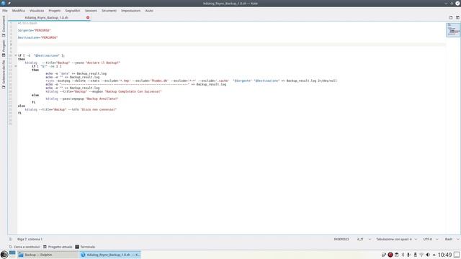461x259 pixels.
Task: Open the Progetti side panel
Action: [4, 48]
